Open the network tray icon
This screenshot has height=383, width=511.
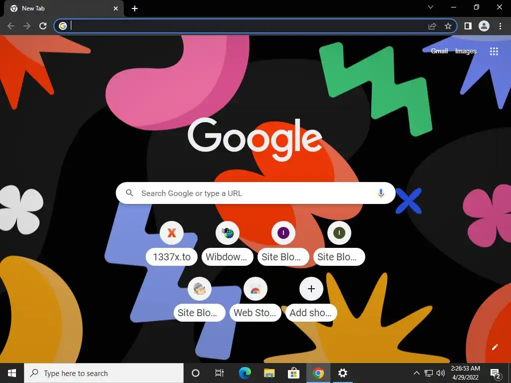click(429, 373)
